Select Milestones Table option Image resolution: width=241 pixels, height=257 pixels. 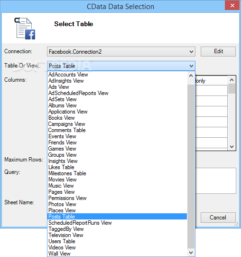point(117,173)
